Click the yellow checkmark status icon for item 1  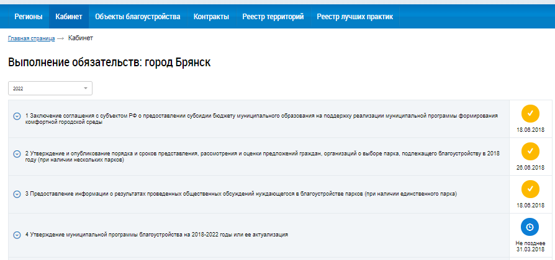[x=530, y=113]
